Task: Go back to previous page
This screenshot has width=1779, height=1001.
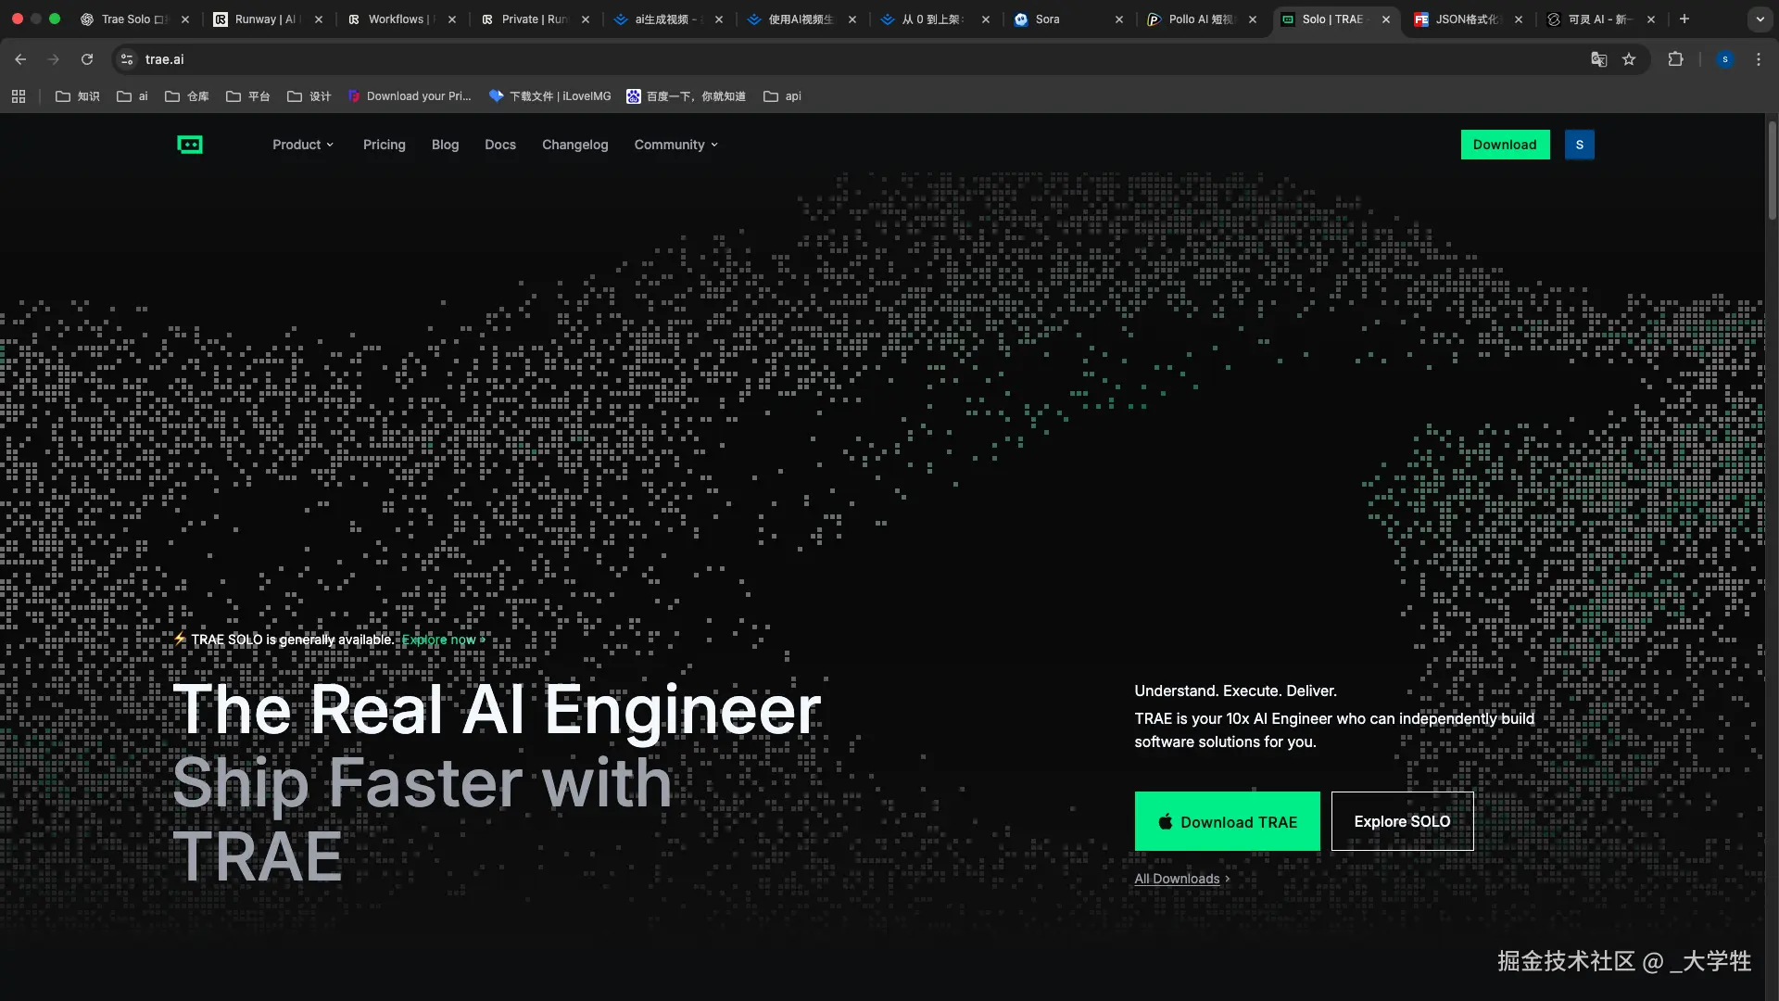Action: [x=20, y=59]
